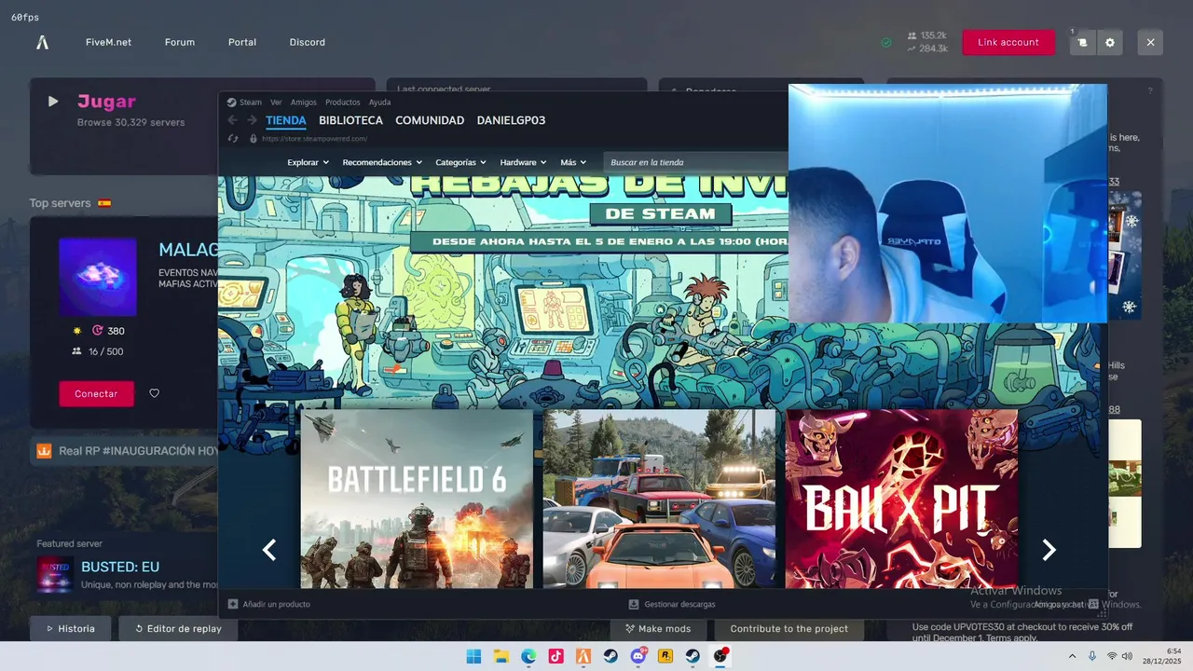Expand the Categorías dropdown
The image size is (1193, 671).
click(461, 162)
